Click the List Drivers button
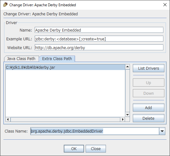The width and height of the screenshot is (170, 156). coord(148,68)
